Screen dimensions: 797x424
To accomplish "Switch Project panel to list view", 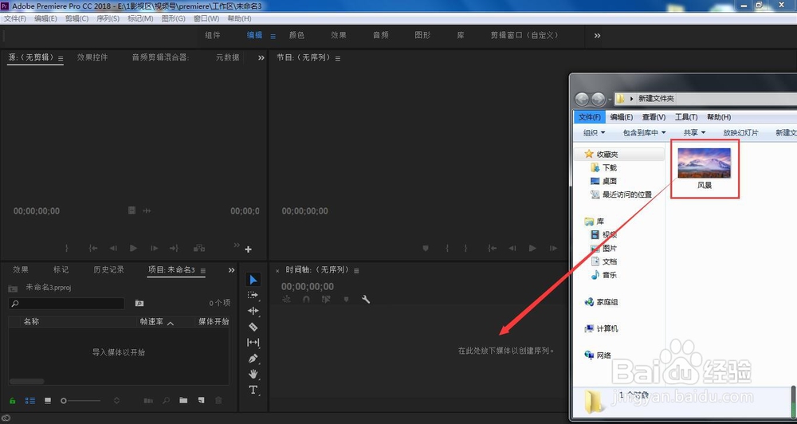I will [30, 401].
